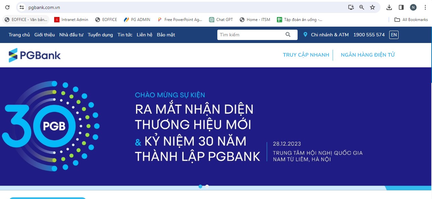This screenshot has height=199, width=432.
Task: Open Bảo mật menu item
Action: pos(166,35)
